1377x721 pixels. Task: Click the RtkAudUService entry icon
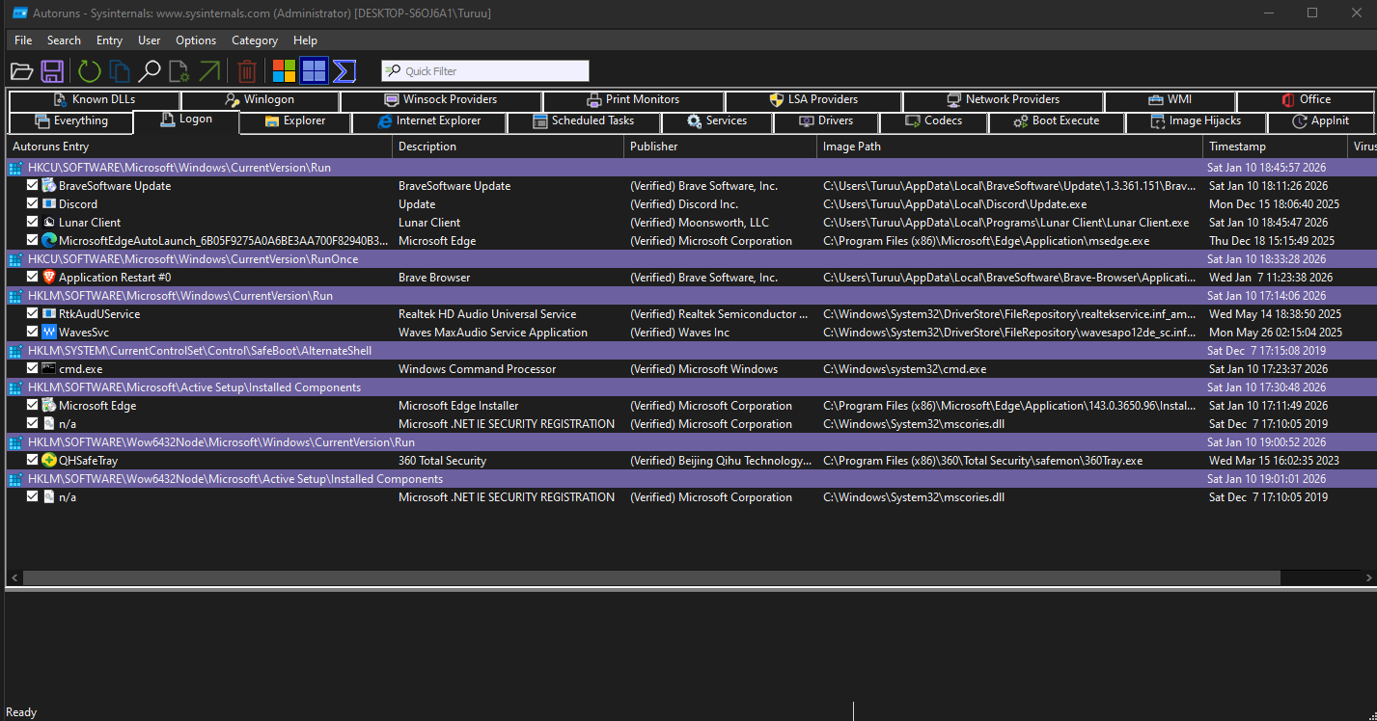point(49,314)
